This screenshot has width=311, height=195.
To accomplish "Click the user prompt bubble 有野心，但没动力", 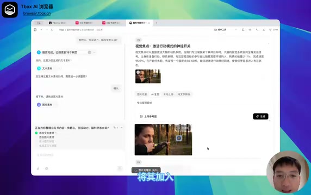I will point(98,40).
